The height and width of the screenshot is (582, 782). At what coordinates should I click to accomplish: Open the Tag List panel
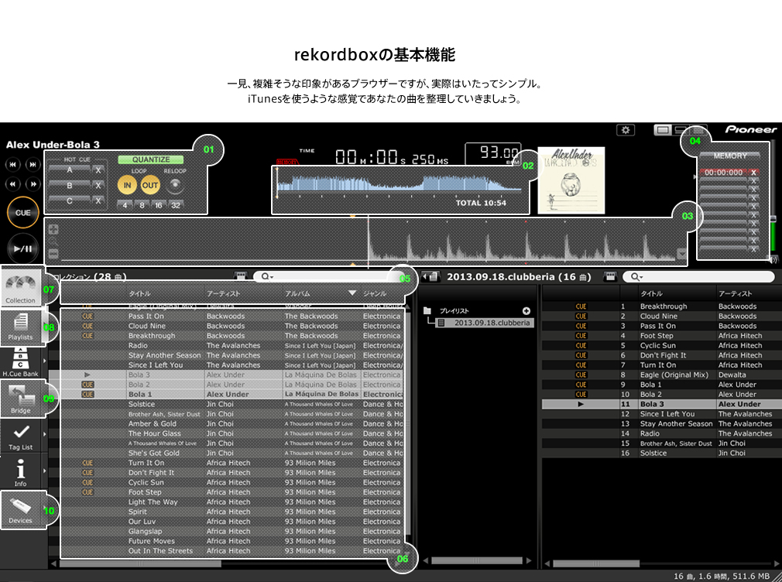click(x=20, y=436)
